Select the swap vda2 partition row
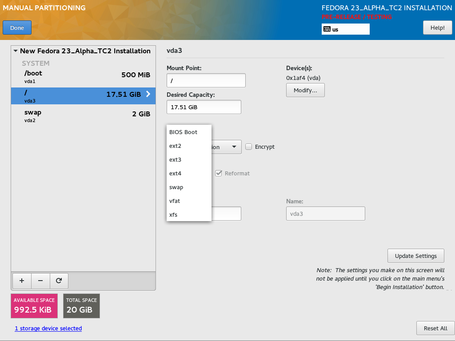 pyautogui.click(x=83, y=116)
